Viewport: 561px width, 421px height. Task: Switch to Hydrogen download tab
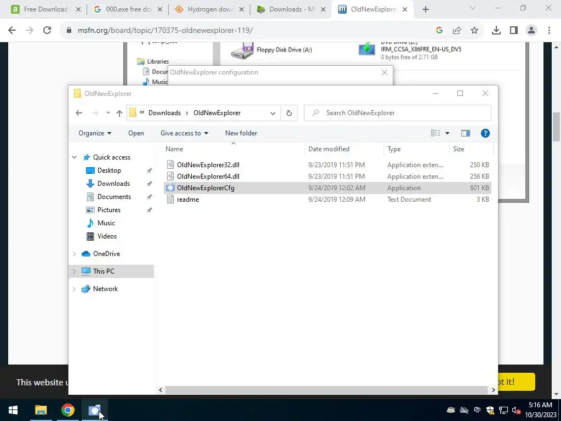coord(209,9)
